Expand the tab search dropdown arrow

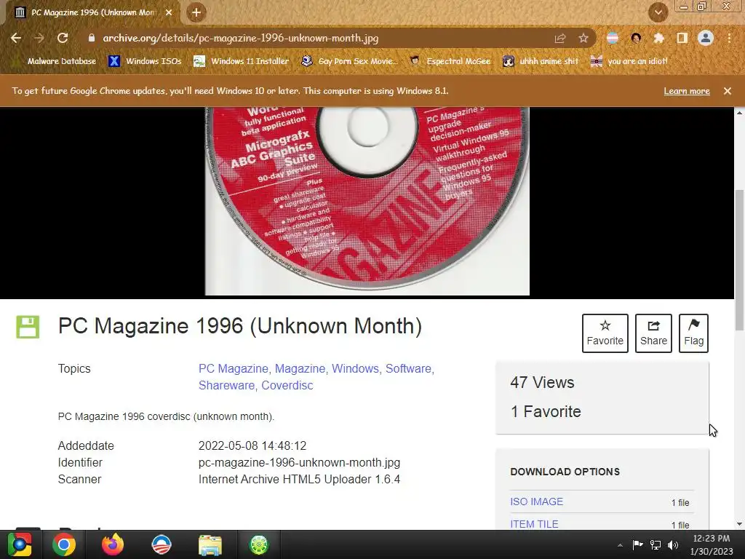(658, 13)
